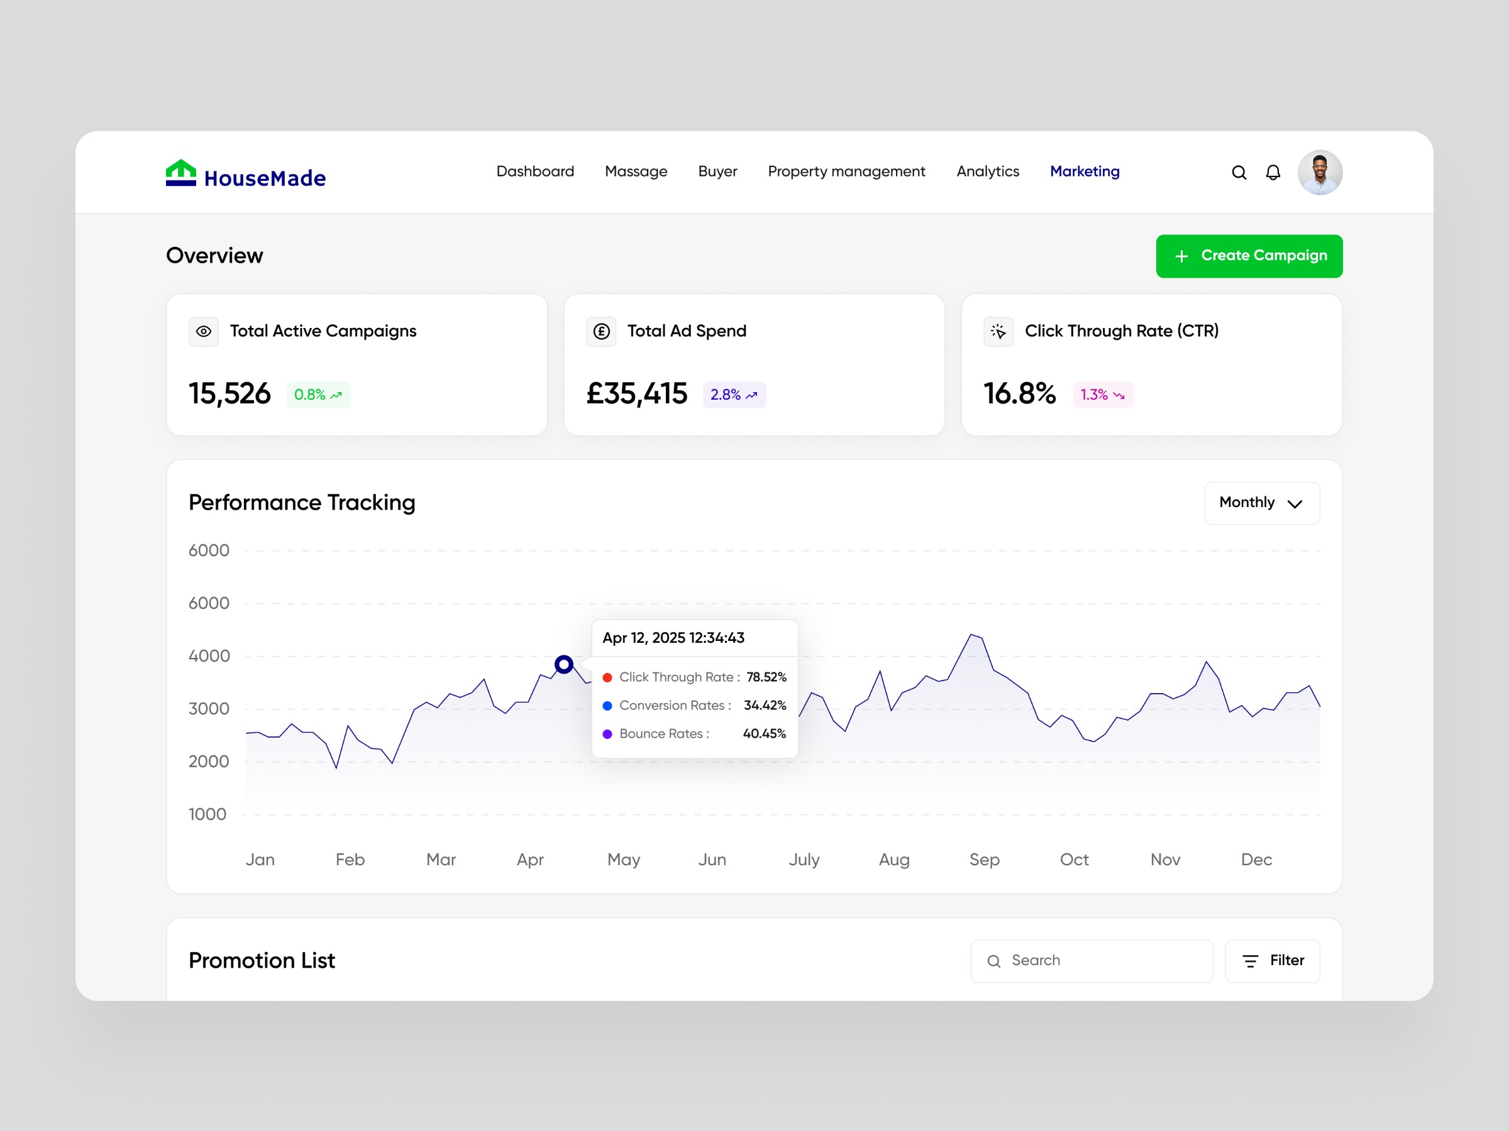Screen dimensions: 1509x1131
Task: Click the 0.8% growth indicator badge
Action: pos(318,394)
